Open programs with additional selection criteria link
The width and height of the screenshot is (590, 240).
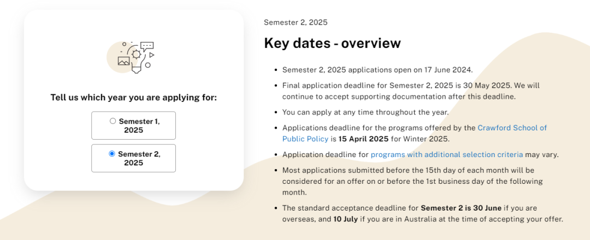click(446, 154)
